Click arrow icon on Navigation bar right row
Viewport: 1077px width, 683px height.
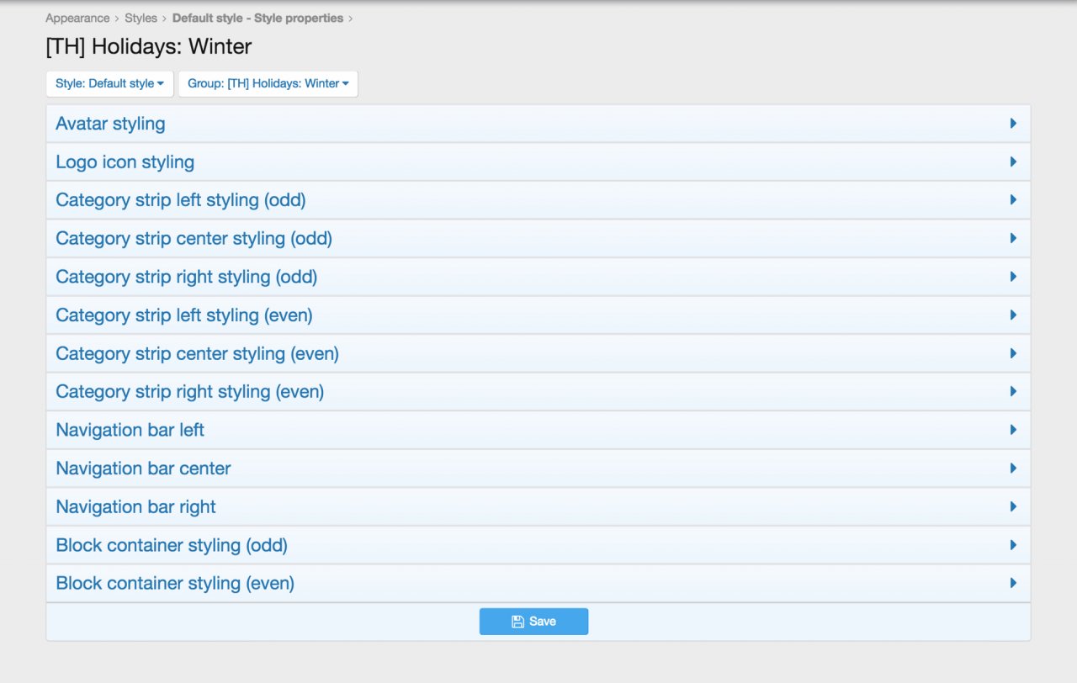click(x=1013, y=507)
